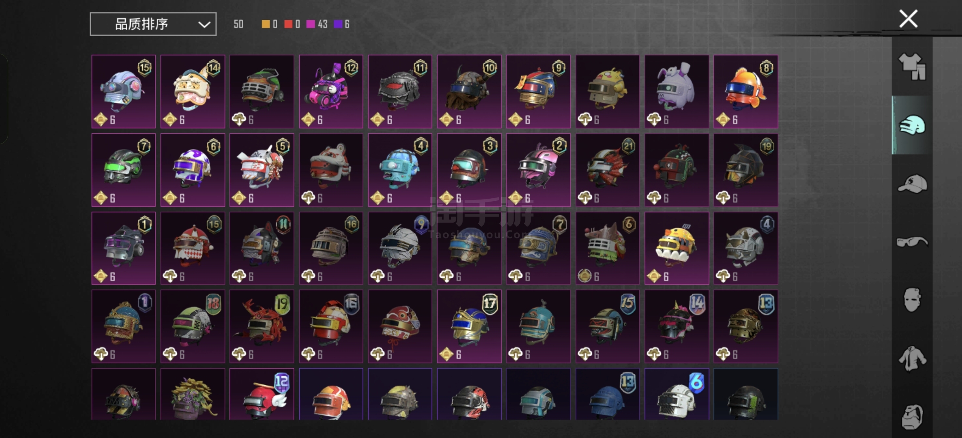Viewport: 962px width, 438px height.
Task: Select the white helmet with blue badge 6
Action: tap(677, 394)
